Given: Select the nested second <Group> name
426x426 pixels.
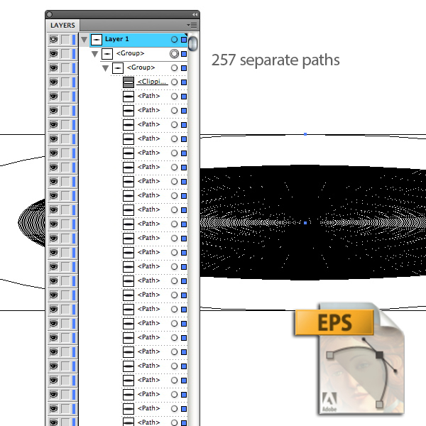Looking at the screenshot, I should tap(141, 67).
